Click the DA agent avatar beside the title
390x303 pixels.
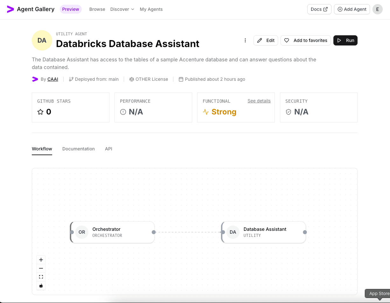tap(42, 40)
